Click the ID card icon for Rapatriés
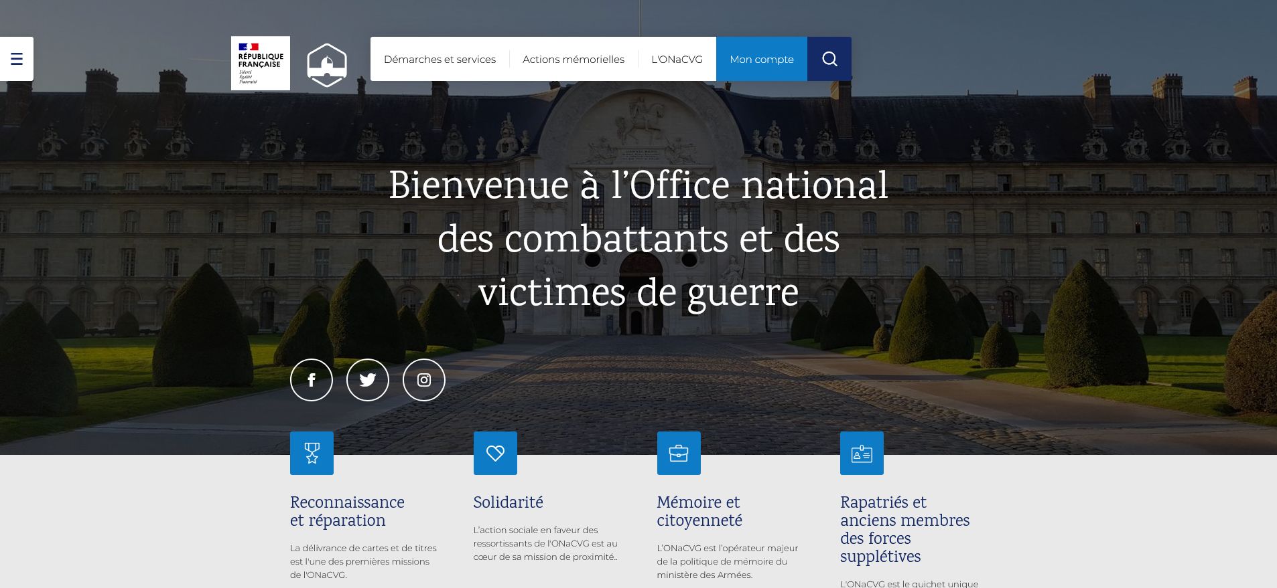The image size is (1277, 588). (x=862, y=453)
